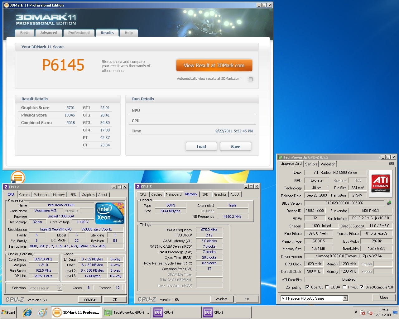Open About tab in the CPU-Z memory window
The width and height of the screenshot is (399, 319).
pos(235,194)
